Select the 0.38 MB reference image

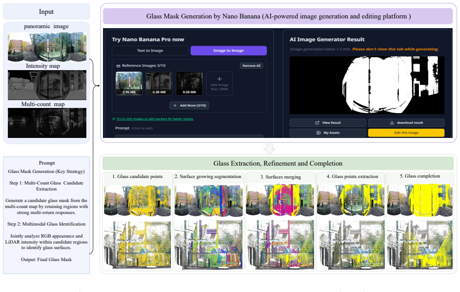(159, 83)
